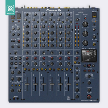
Task: Click the Beat FX effect selector knob
Action: (89, 76)
